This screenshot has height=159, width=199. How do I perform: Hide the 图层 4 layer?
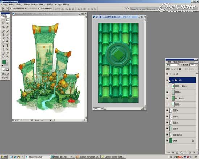(x=167, y=111)
